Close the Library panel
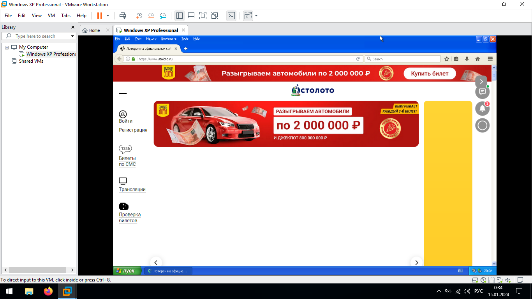Image resolution: width=532 pixels, height=299 pixels. coord(72,27)
